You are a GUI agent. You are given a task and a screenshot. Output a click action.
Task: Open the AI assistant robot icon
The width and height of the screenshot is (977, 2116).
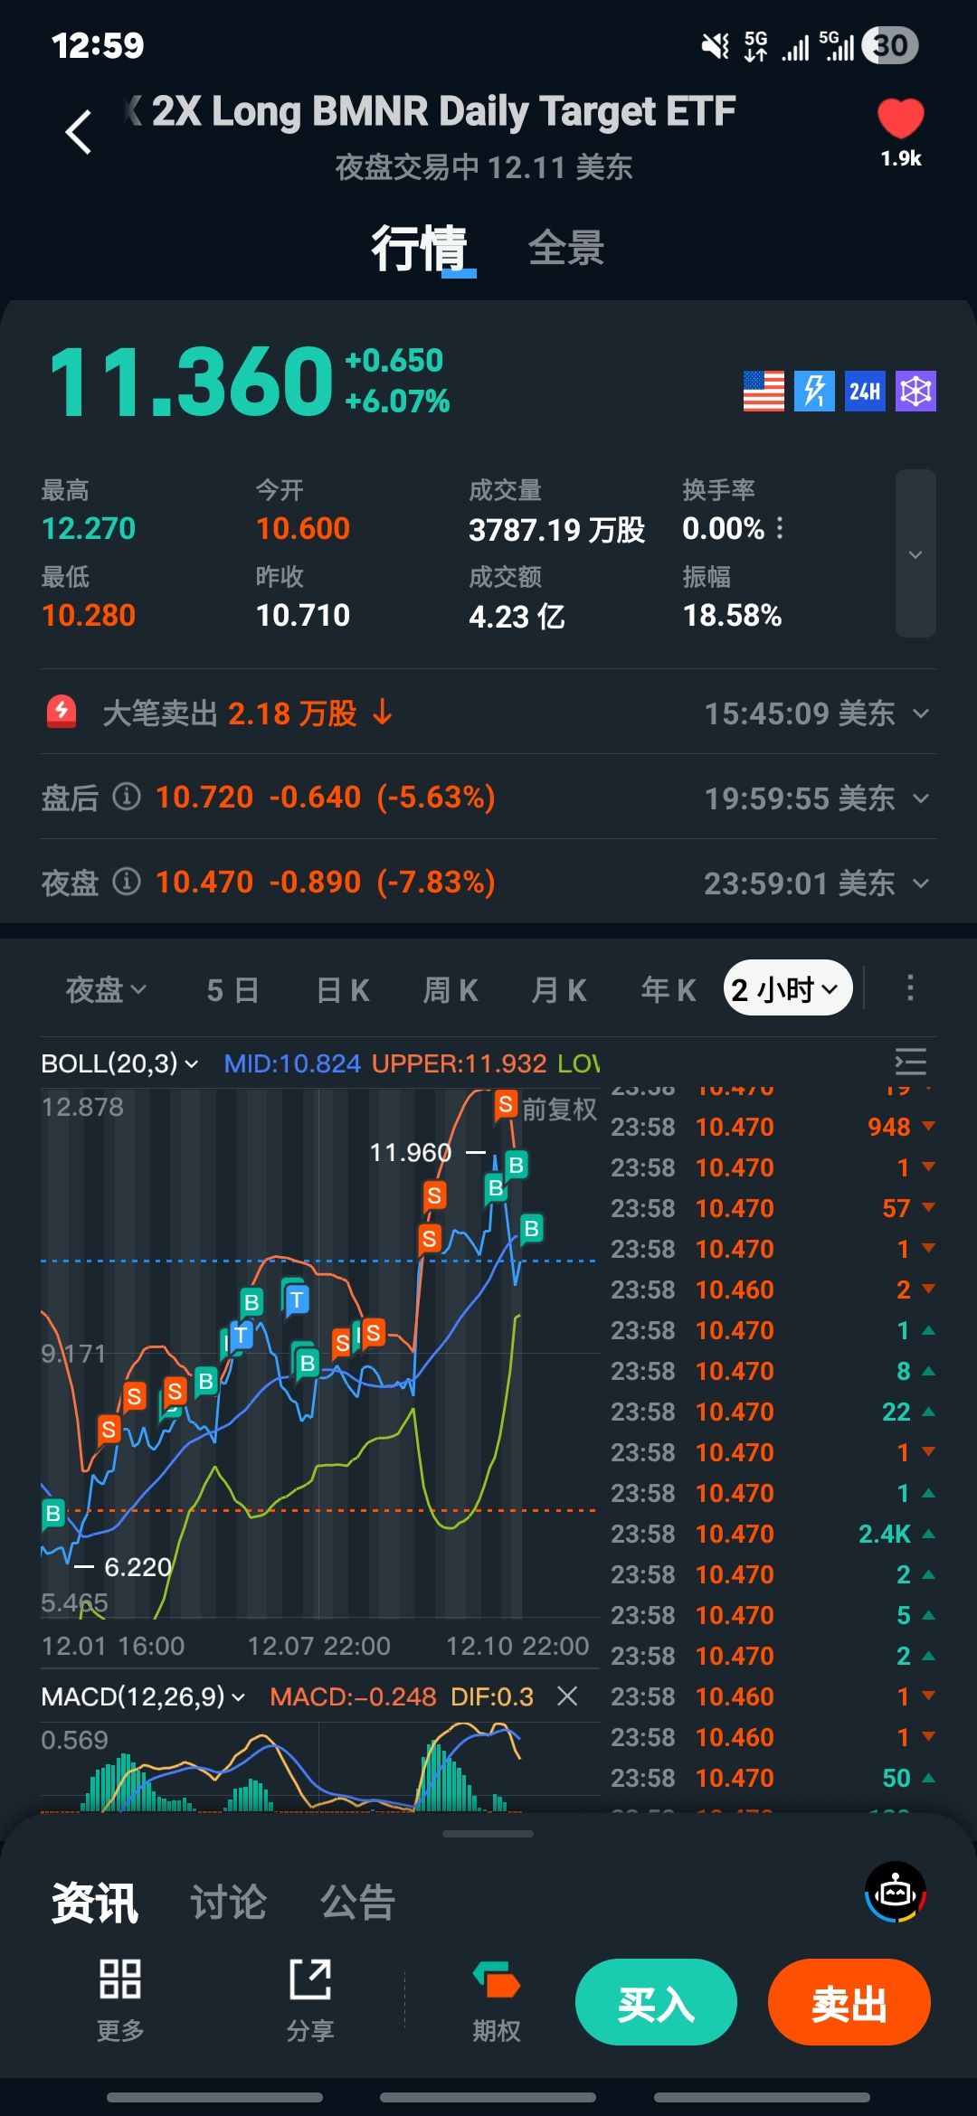[x=896, y=1892]
